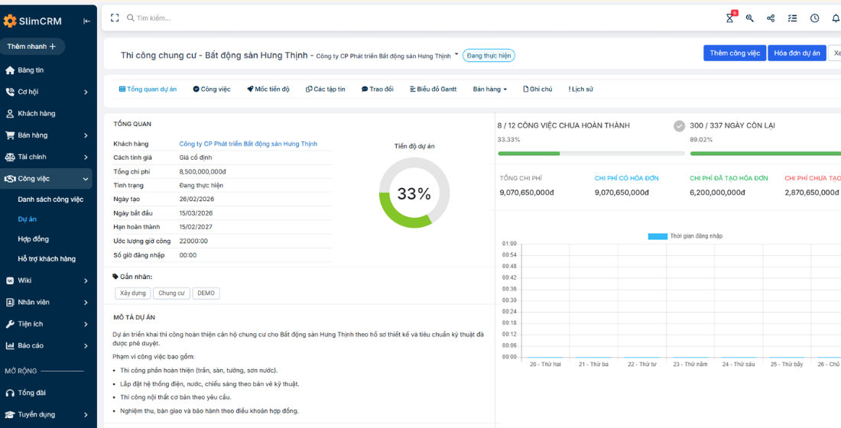Click the 8,500,000,000đ total cost value
This screenshot has height=428, width=841.
pos(203,172)
